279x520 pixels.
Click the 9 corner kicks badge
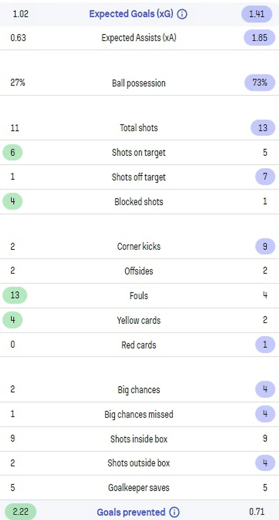[265, 246]
